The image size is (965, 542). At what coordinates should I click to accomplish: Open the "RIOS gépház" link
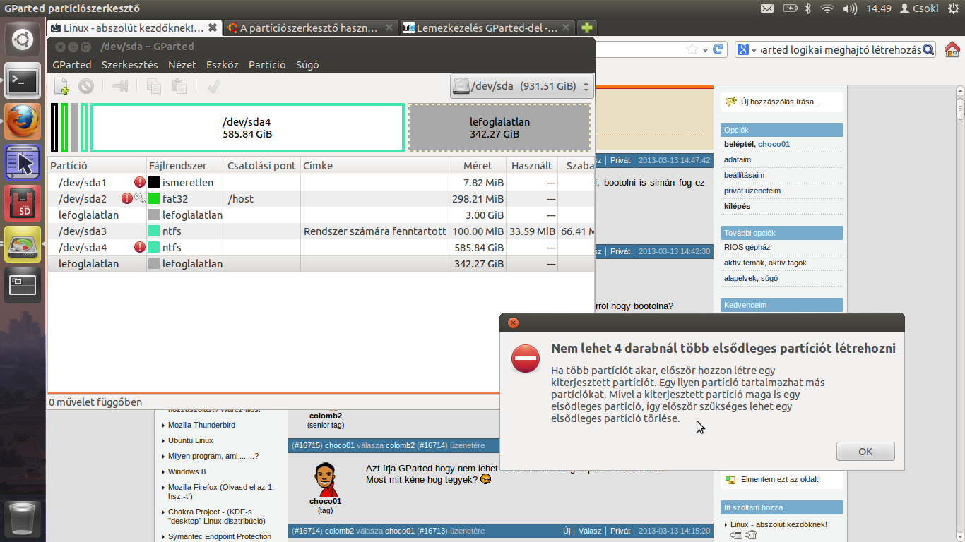(747, 247)
